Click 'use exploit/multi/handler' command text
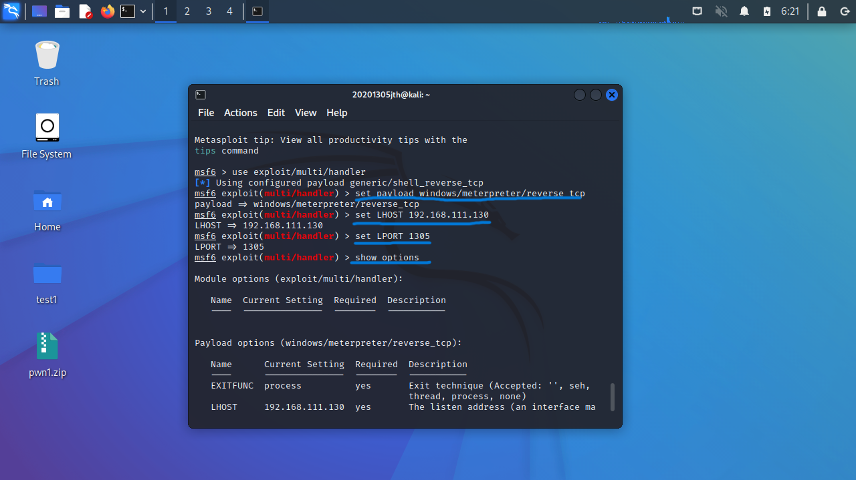The width and height of the screenshot is (856, 480). (x=299, y=172)
